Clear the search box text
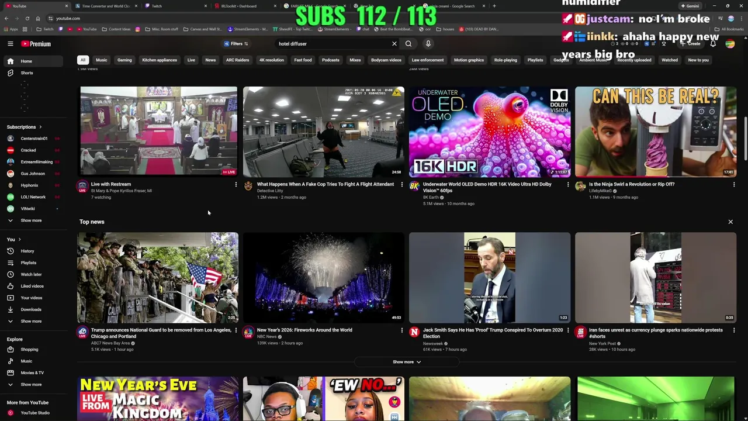Image resolution: width=748 pixels, height=421 pixels. pyautogui.click(x=394, y=44)
